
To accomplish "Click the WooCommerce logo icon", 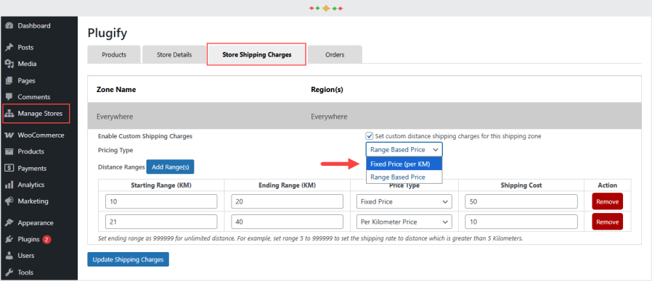I will (9, 135).
